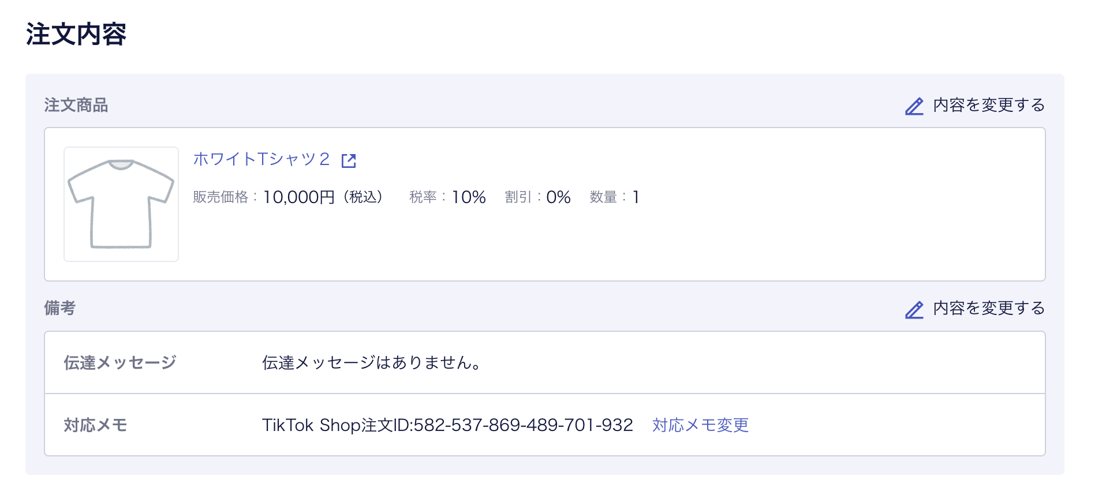1106x502 pixels.
Task: Open the white T-shirt product thumbnail
Action: 121,204
